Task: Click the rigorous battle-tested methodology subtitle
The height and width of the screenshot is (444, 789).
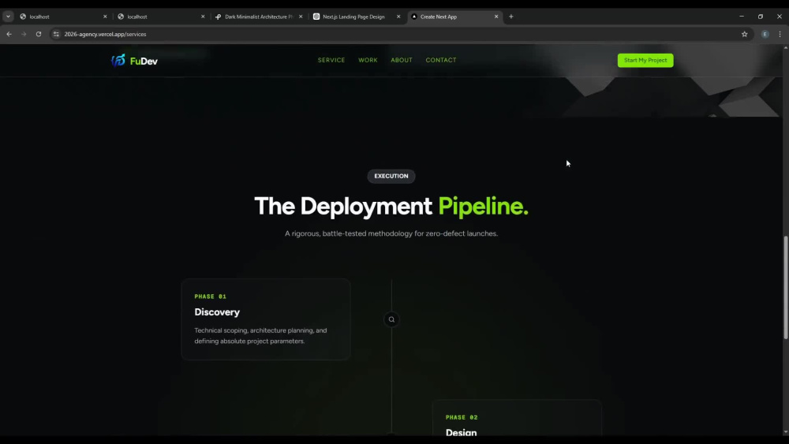Action: click(x=391, y=233)
